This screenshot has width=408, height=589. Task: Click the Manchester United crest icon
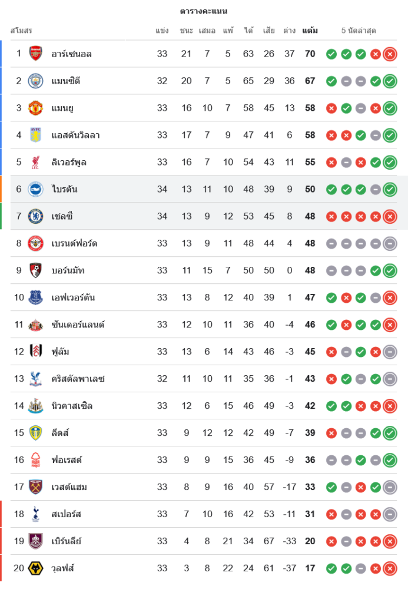[36, 108]
